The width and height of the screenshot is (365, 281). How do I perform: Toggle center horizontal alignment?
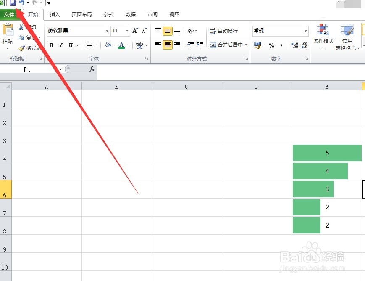(x=168, y=45)
